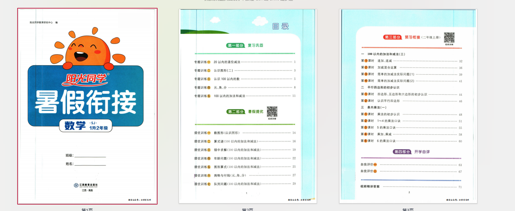Click the 乘法的初步认识 lesson row
The height and width of the screenshot is (211, 515).
[411, 114]
